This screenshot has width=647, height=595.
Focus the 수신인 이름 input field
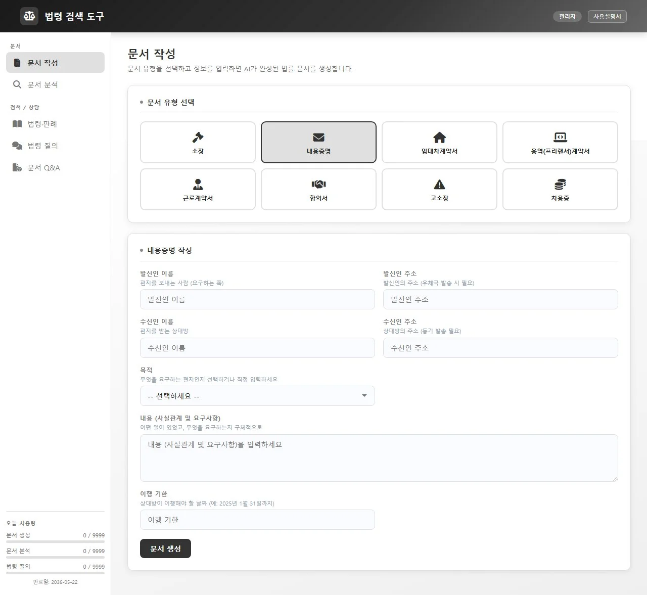tap(257, 348)
